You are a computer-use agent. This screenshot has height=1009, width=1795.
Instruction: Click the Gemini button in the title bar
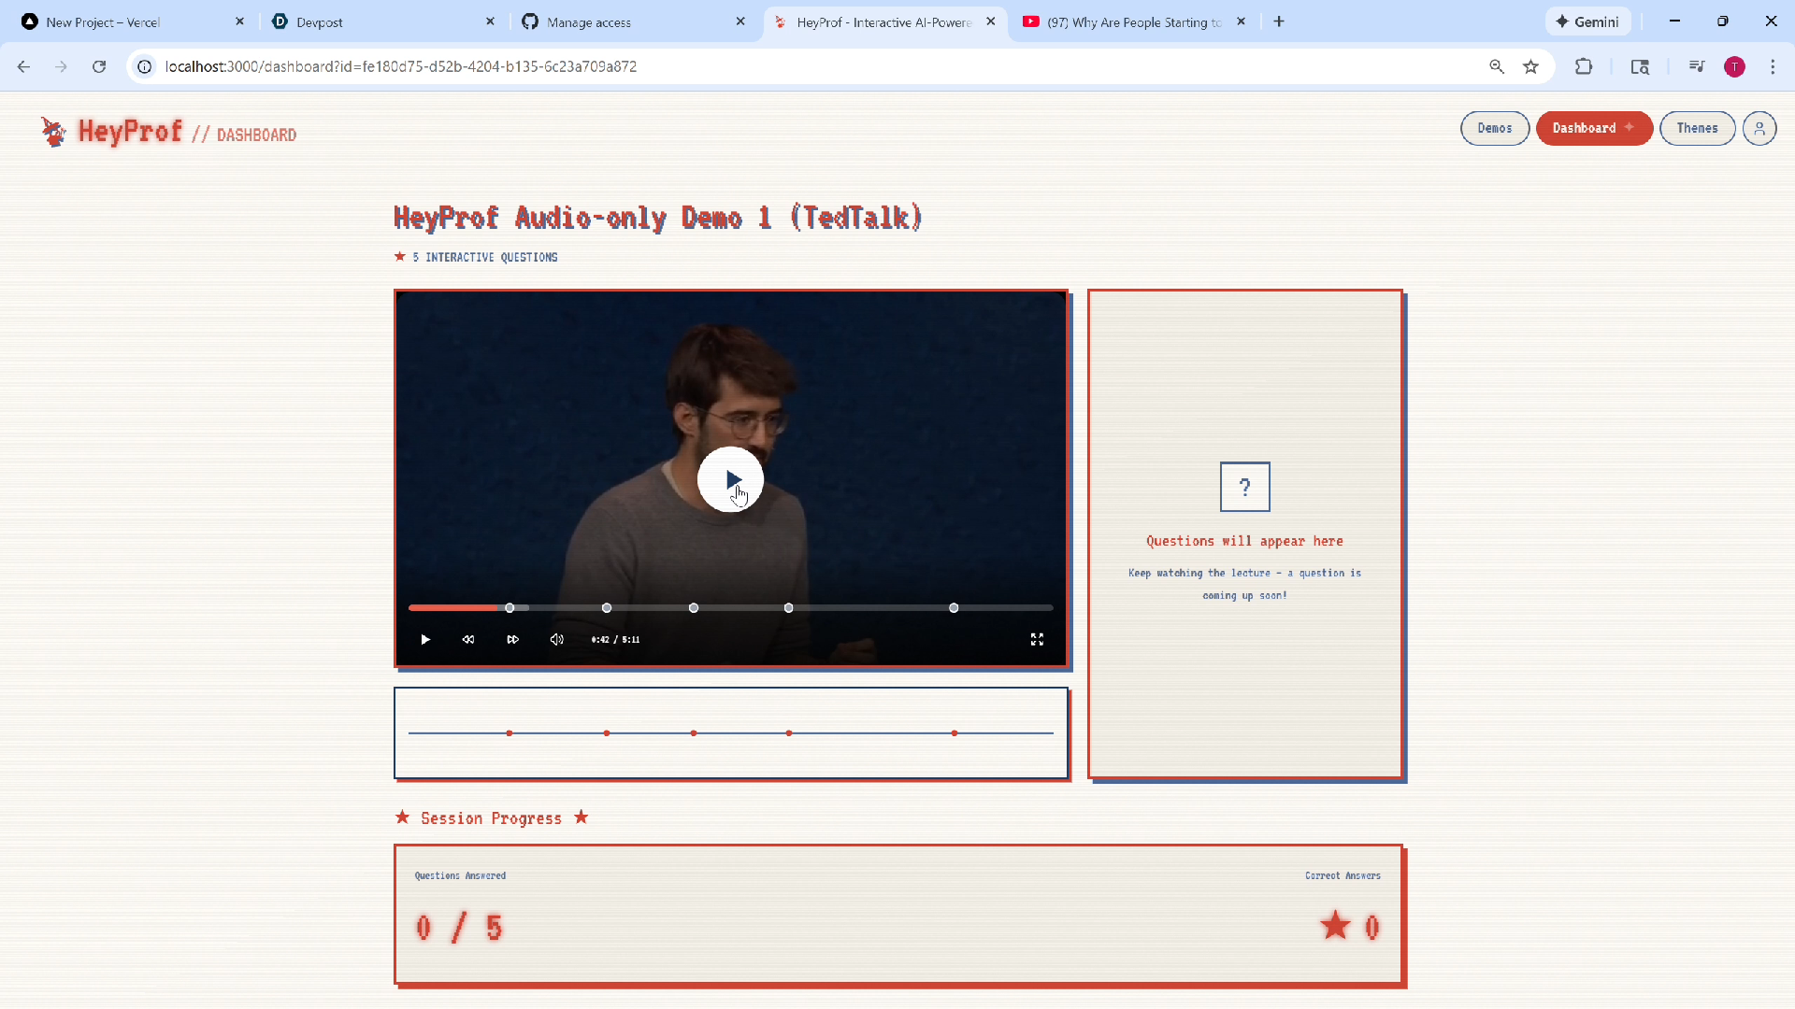(1587, 21)
